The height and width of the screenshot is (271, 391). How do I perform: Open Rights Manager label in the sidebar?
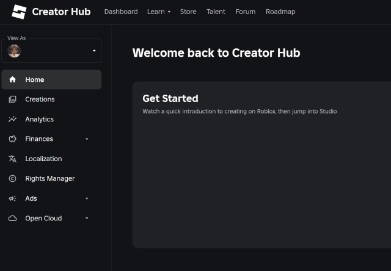50,179
